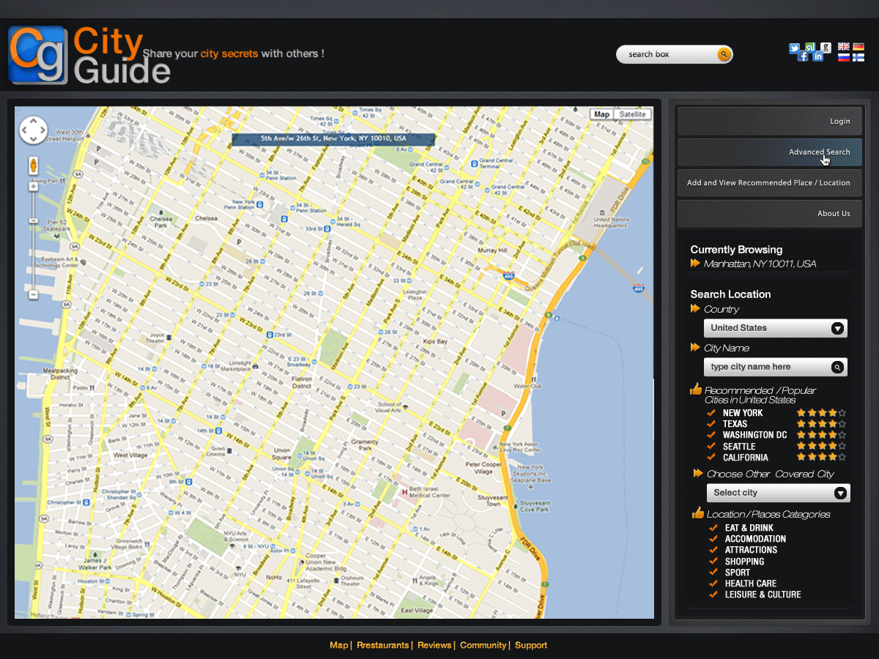Open the Support footer link

click(531, 645)
